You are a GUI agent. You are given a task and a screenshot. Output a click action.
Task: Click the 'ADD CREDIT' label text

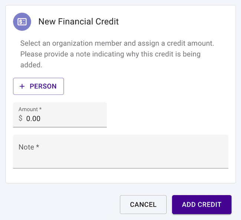pyautogui.click(x=201, y=204)
